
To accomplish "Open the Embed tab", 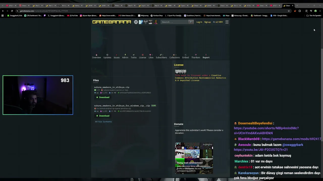I will [185, 56].
